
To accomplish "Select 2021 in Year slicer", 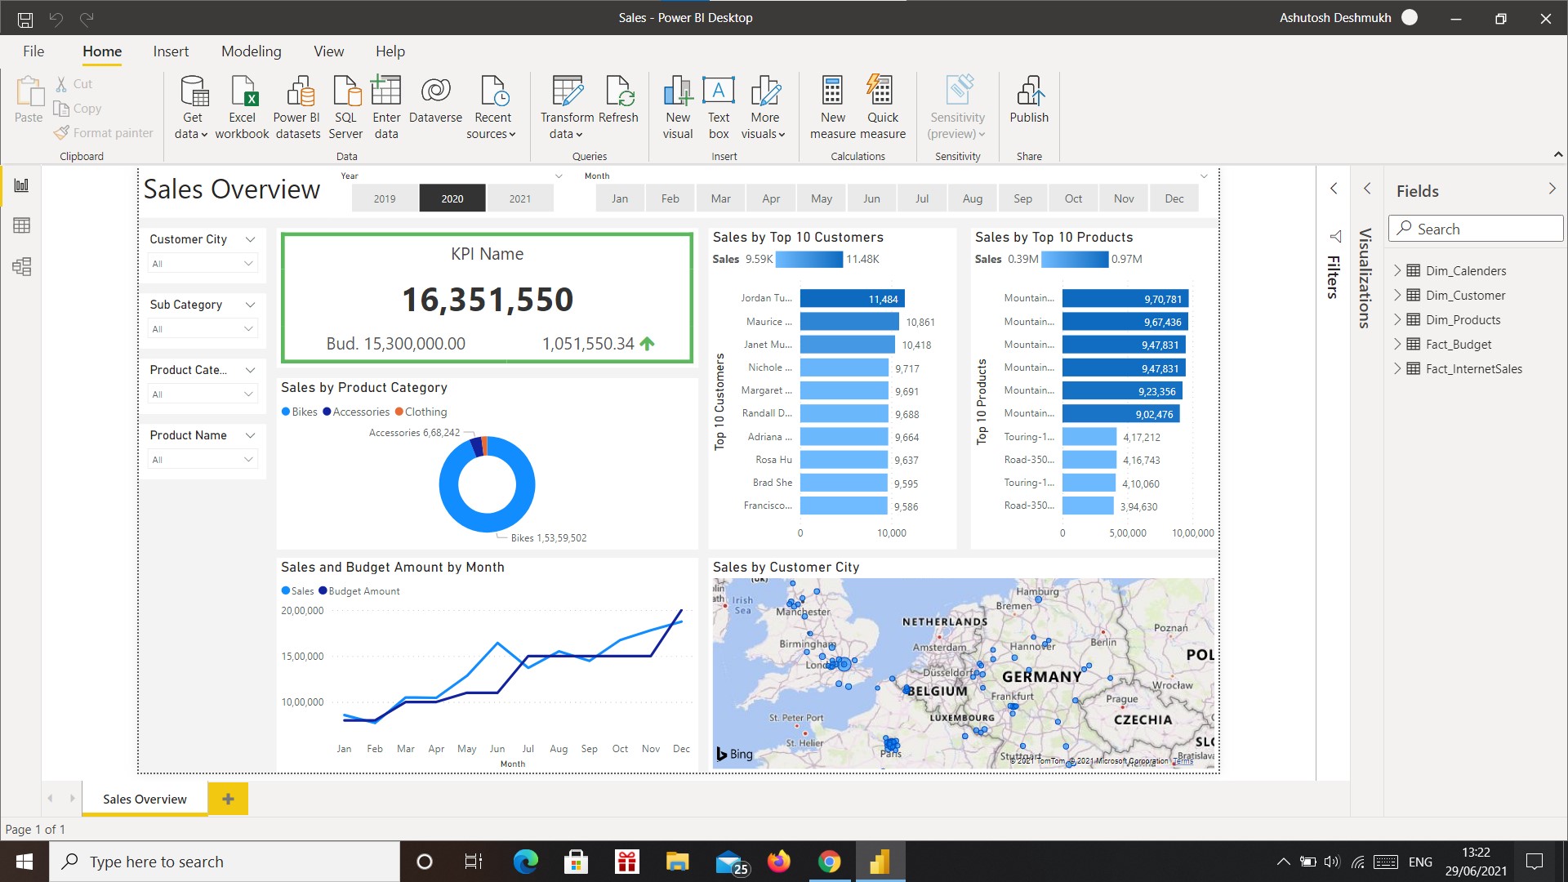I will 520,198.
